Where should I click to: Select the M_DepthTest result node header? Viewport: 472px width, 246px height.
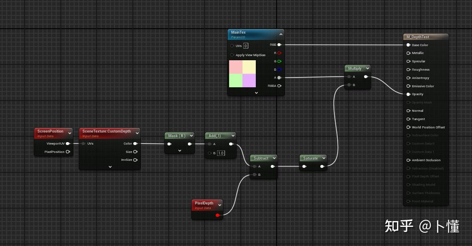click(x=425, y=37)
